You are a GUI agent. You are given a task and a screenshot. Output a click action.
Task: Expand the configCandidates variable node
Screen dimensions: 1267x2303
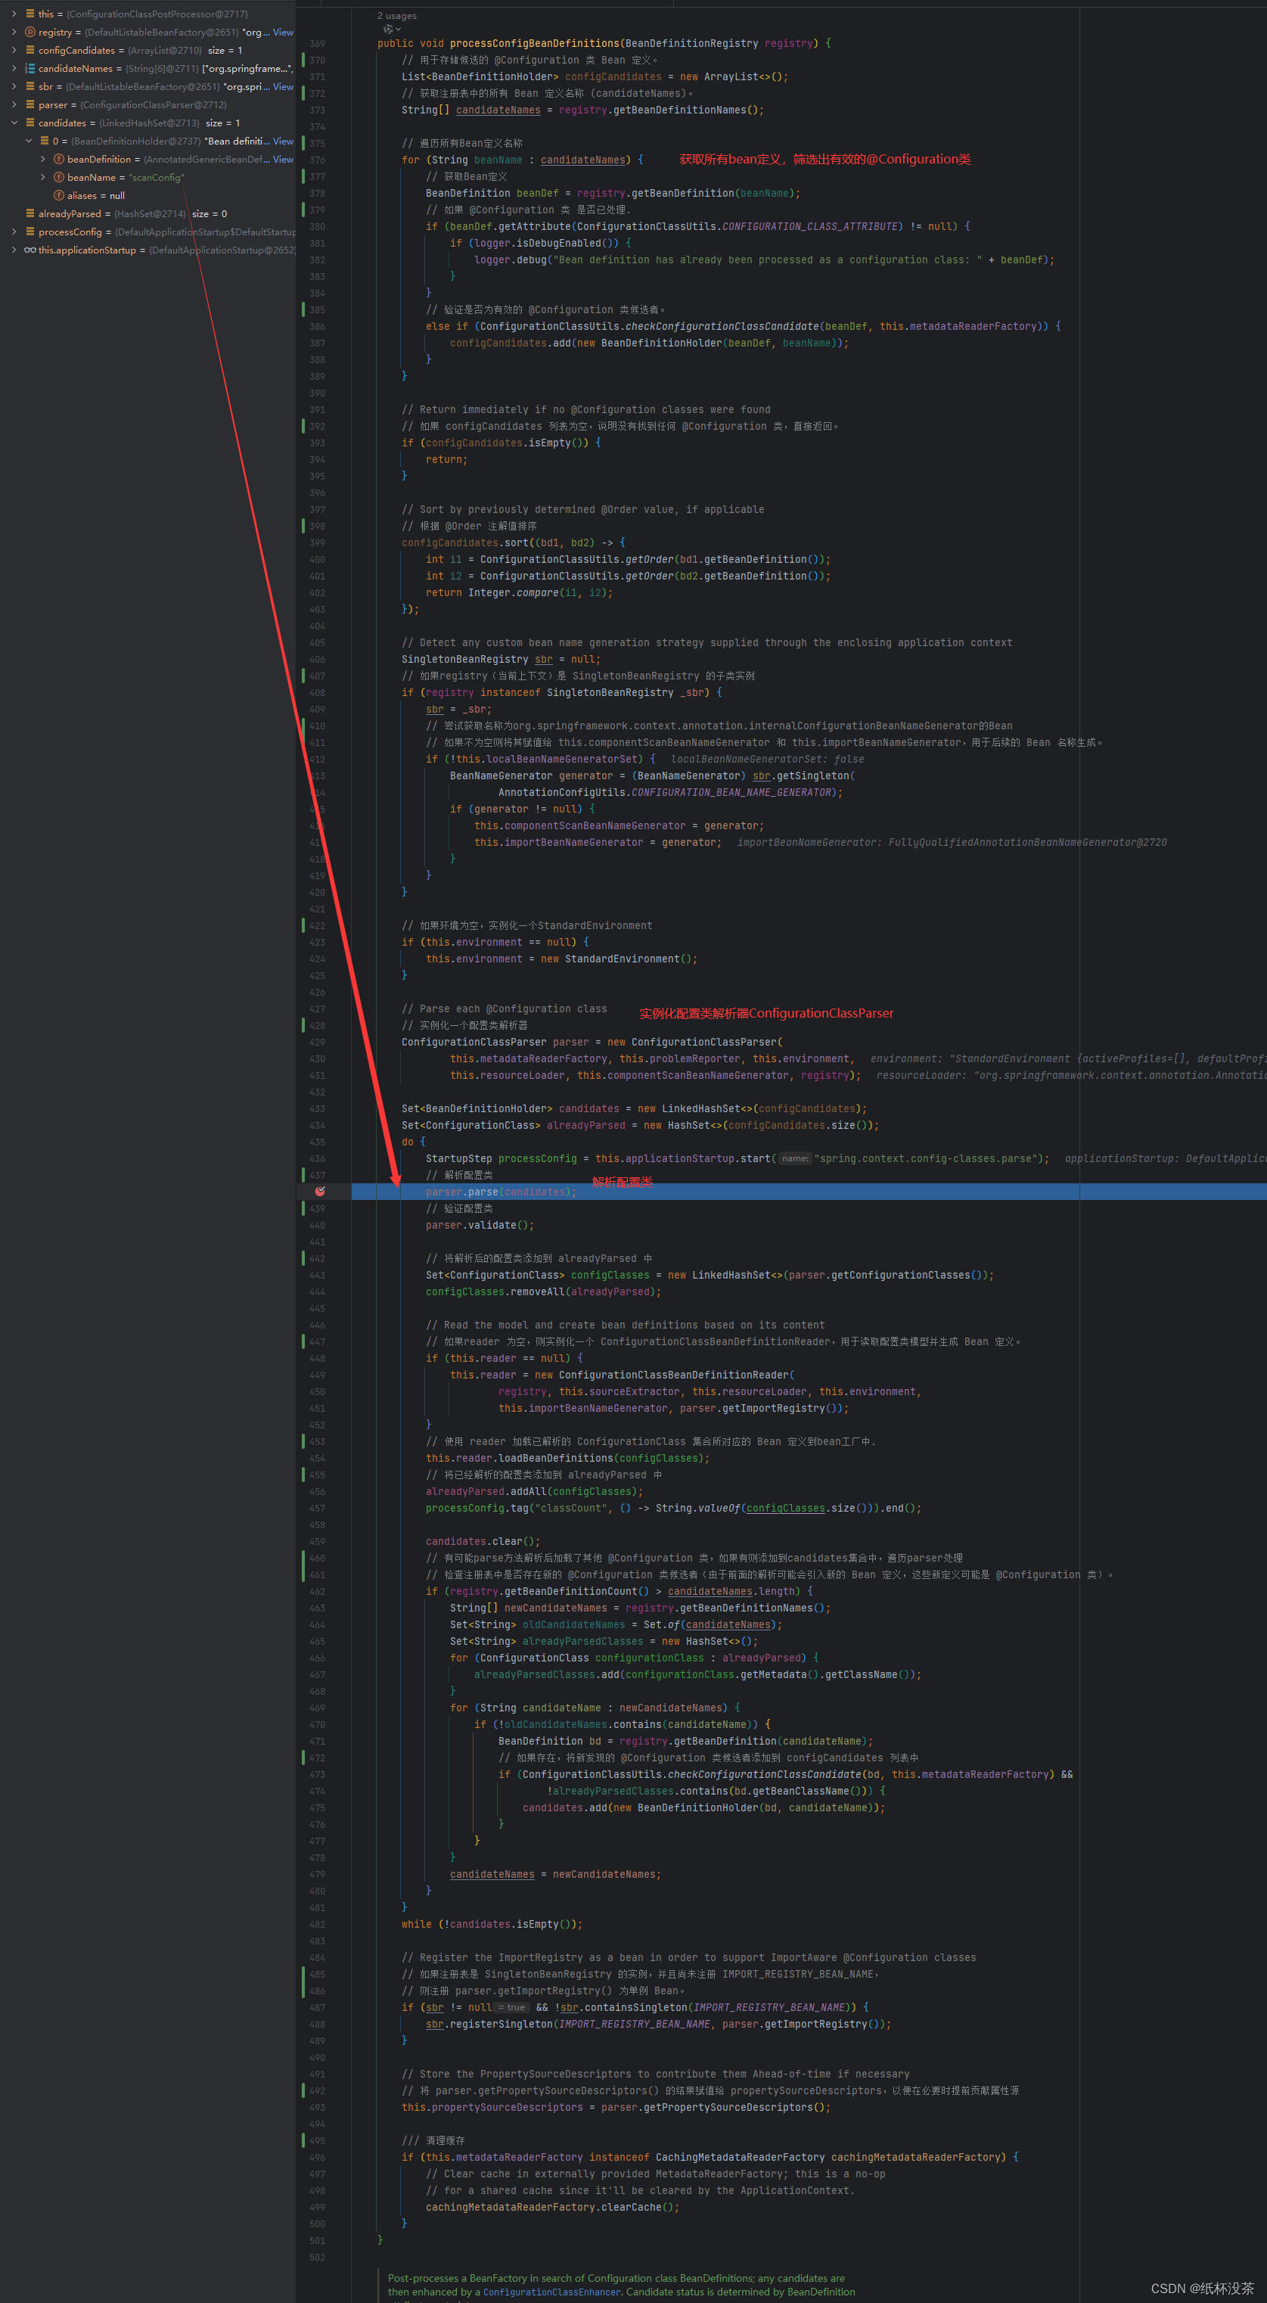coord(14,50)
